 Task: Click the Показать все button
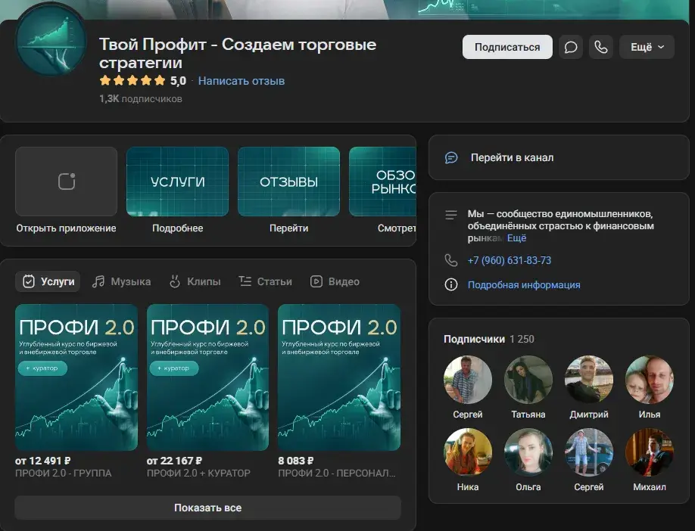coord(207,508)
